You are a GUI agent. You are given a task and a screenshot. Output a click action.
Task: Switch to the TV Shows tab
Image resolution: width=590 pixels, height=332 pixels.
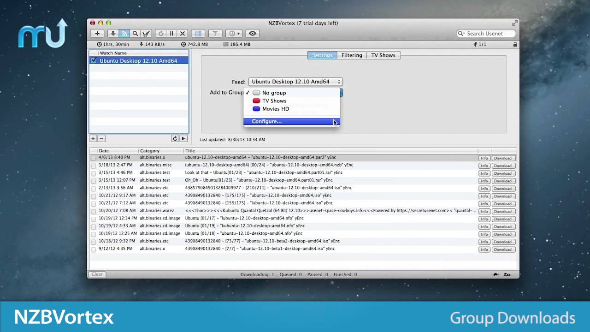[x=383, y=55]
